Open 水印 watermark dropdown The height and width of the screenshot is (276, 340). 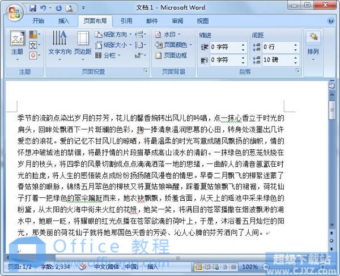click(168, 34)
